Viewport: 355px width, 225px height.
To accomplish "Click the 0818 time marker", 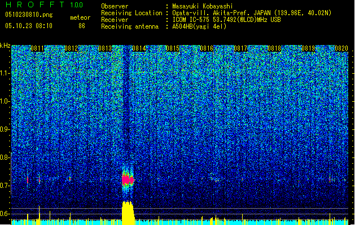I will pos(274,48).
